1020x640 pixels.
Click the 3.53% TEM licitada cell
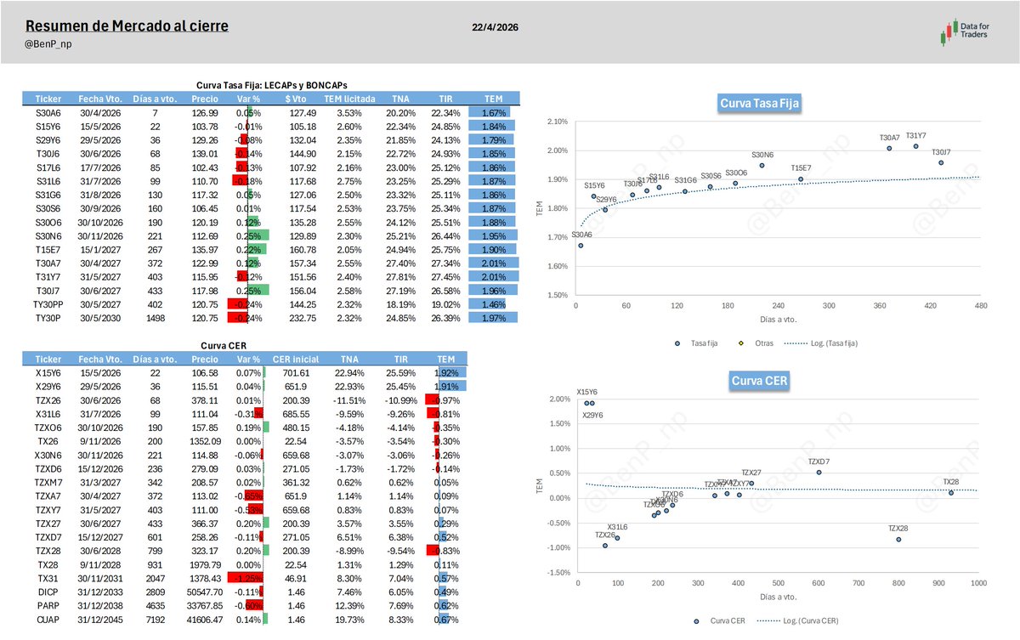[x=350, y=112]
